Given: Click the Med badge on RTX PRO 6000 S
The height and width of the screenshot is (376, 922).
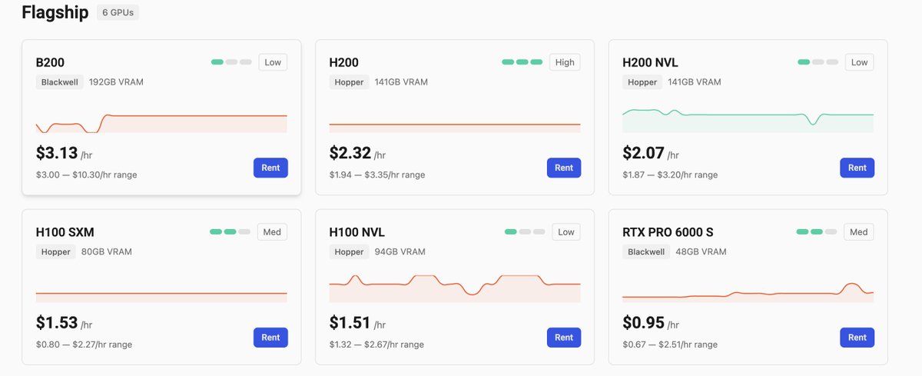Looking at the screenshot, I should (859, 231).
